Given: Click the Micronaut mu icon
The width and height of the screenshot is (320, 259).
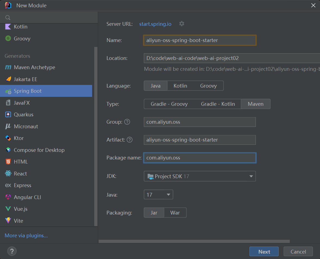Looking at the screenshot, I should tap(8, 126).
